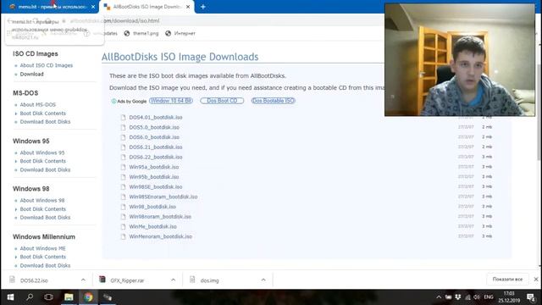
Task: Download Win98noram_bootdisk.iso
Action: coord(160,217)
